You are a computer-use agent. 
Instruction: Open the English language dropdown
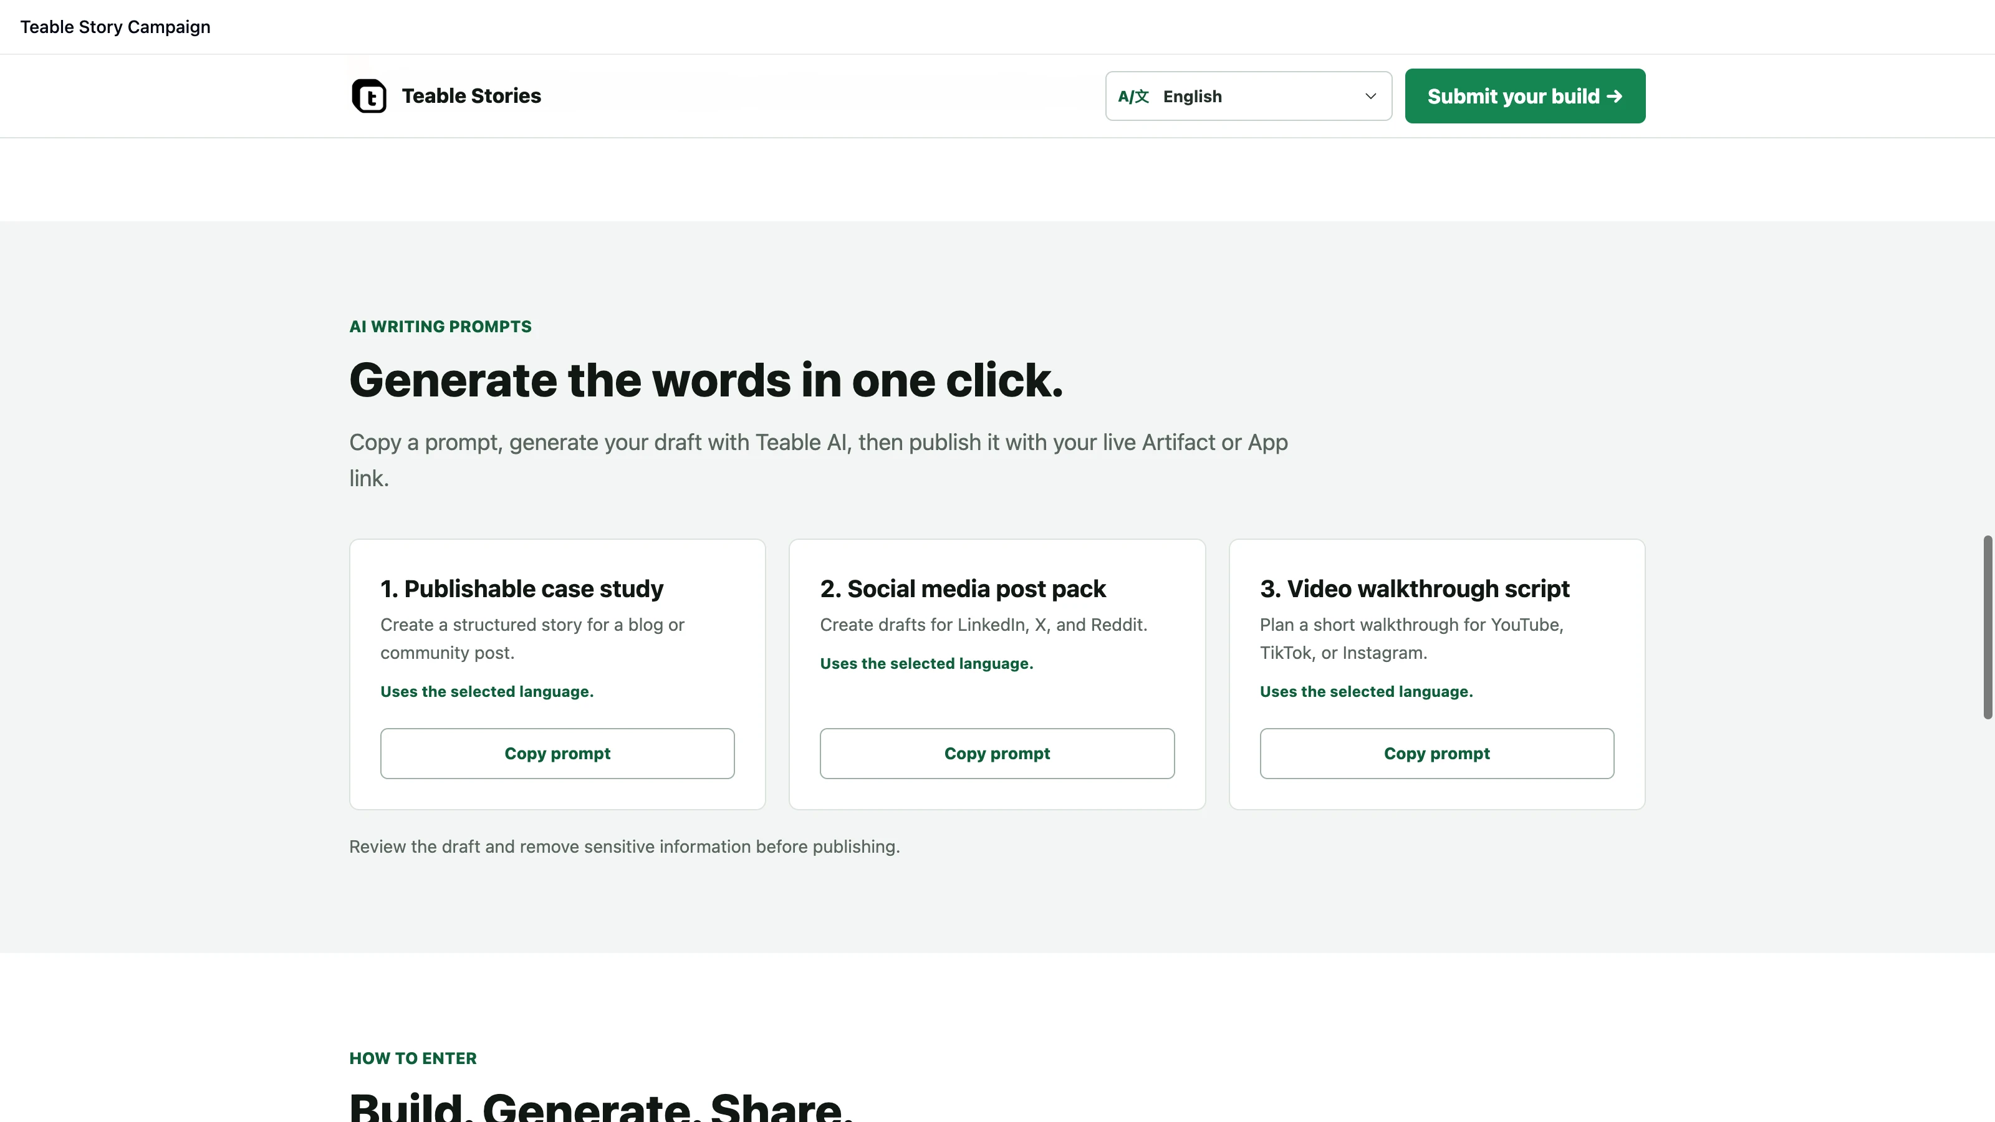1247,96
